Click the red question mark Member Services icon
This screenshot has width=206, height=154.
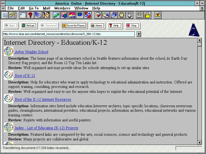(x=30, y=15)
